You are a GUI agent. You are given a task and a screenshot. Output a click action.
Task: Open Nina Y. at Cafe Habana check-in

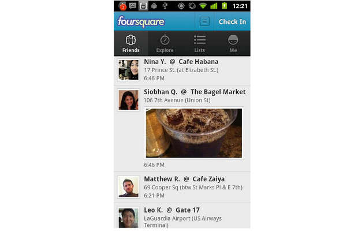pos(182,70)
